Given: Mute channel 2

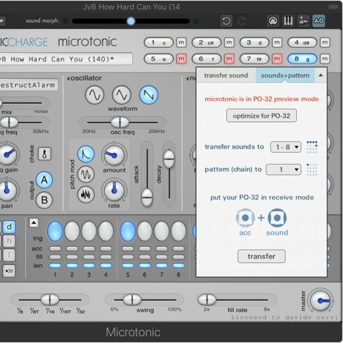Looking at the screenshot, I should pyautogui.click(x=229, y=43).
